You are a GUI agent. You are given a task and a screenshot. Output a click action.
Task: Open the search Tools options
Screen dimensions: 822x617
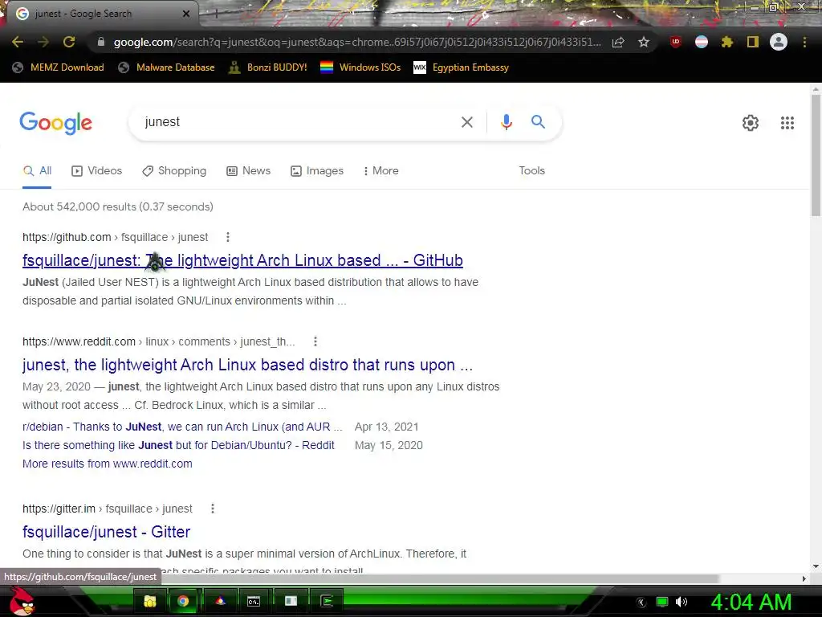[x=531, y=170]
